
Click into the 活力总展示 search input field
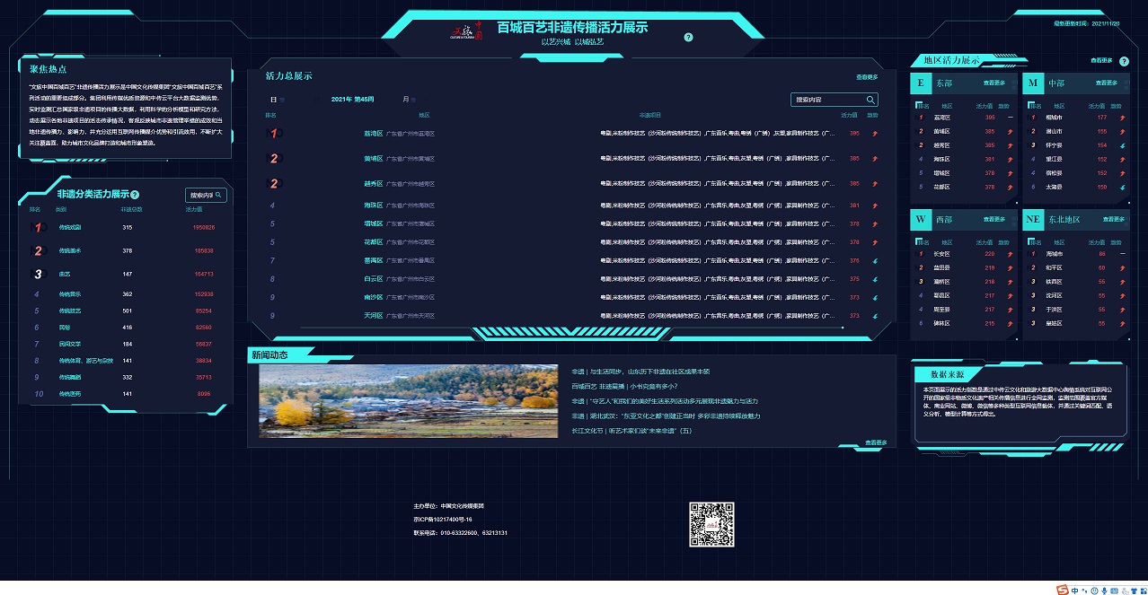pyautogui.click(x=826, y=100)
